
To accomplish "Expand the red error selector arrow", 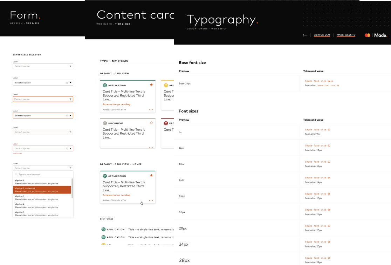I will pyautogui.click(x=70, y=149).
